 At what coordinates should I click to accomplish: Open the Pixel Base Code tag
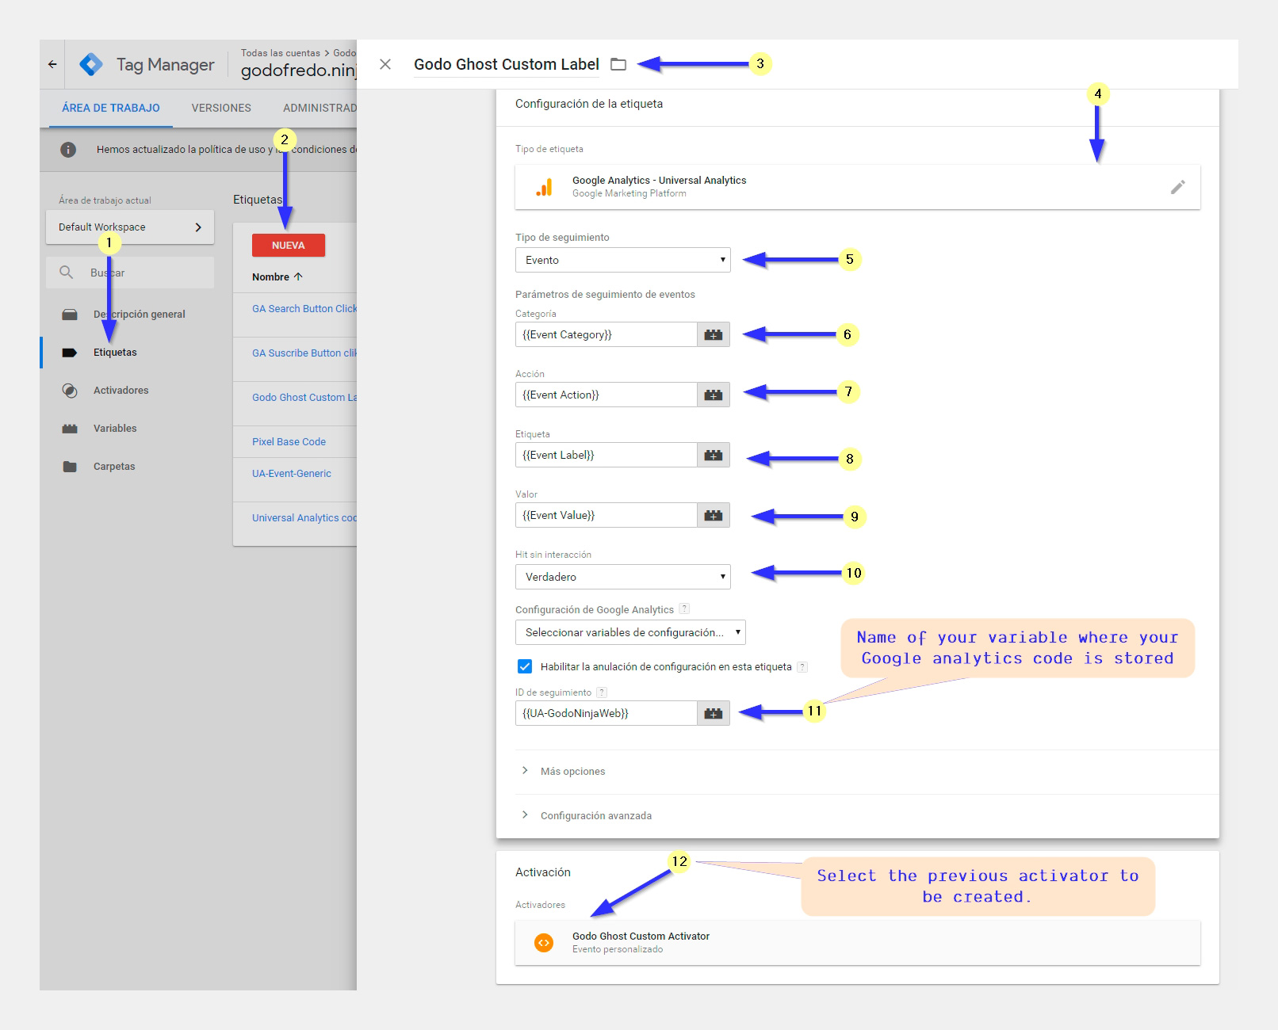(289, 442)
